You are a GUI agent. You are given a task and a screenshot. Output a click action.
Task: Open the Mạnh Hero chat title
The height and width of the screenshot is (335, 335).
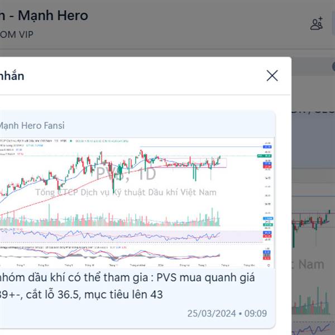44,16
